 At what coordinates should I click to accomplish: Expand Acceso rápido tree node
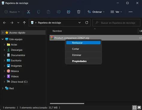point(3,32)
